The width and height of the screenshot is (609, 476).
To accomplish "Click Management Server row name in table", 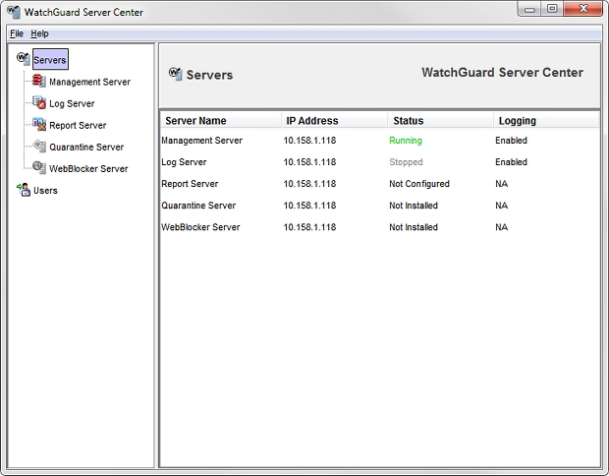I will (202, 141).
